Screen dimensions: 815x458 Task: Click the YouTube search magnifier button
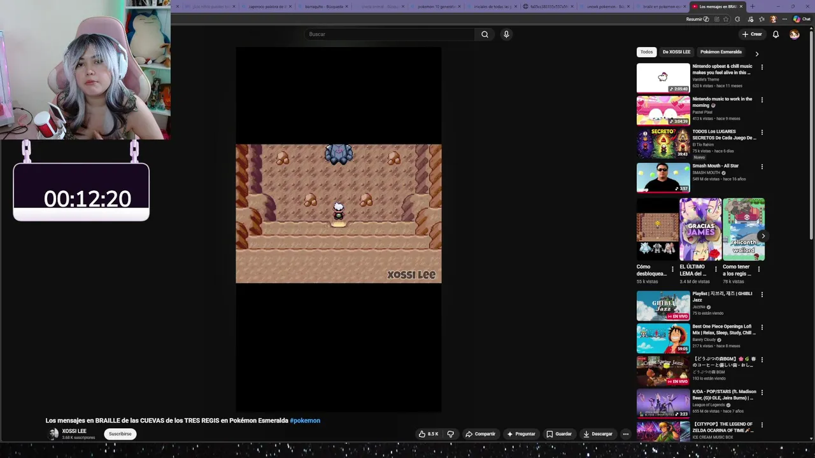click(485, 34)
